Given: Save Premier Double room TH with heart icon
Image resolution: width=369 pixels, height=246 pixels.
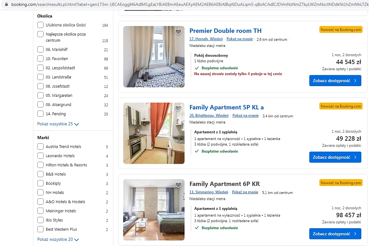Looking at the screenshot, I should 178,31.
